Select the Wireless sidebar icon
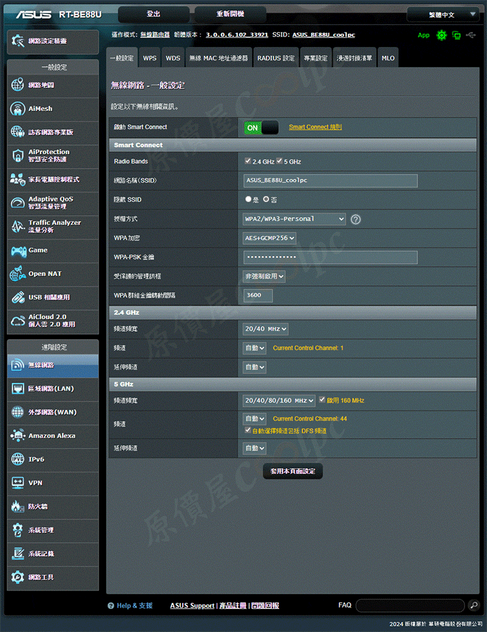This screenshot has height=632, width=487. 17,365
